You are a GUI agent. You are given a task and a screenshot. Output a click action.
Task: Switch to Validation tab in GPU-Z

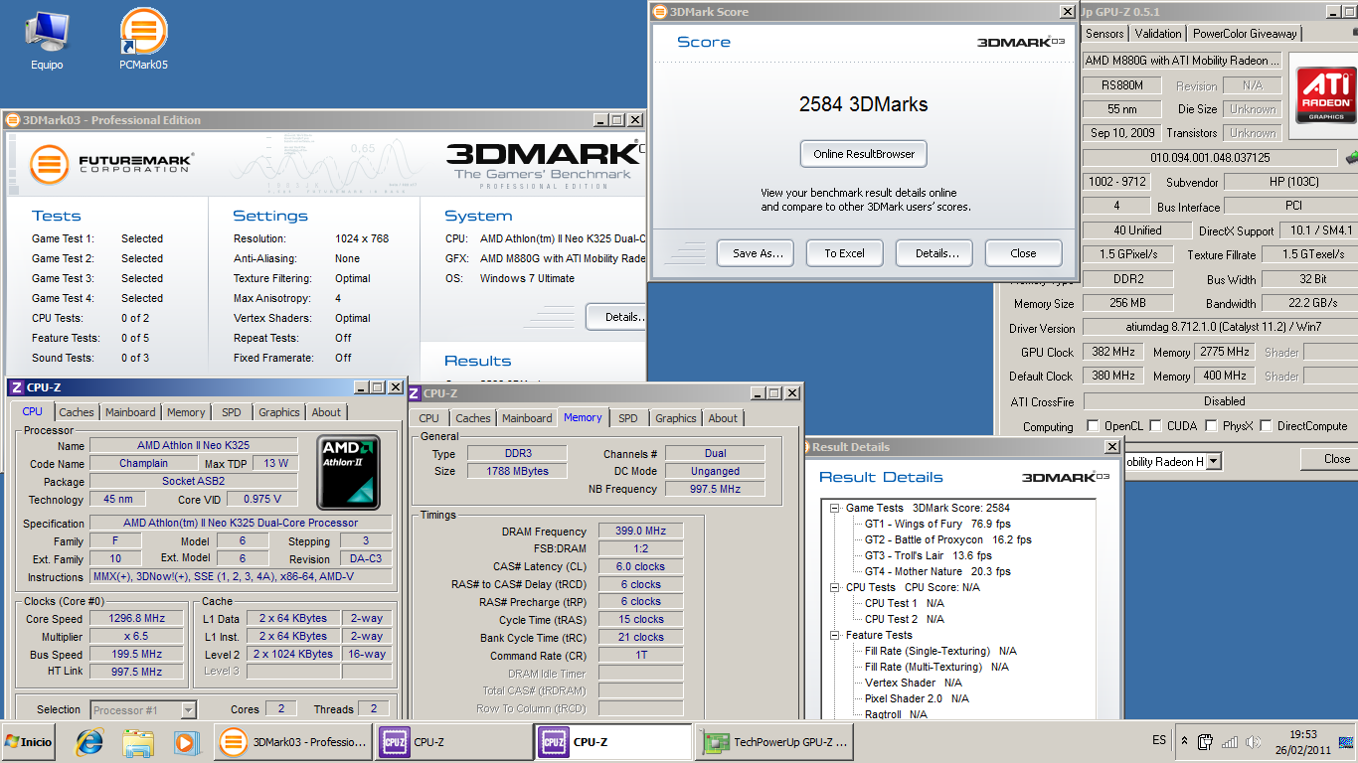[x=1158, y=34]
